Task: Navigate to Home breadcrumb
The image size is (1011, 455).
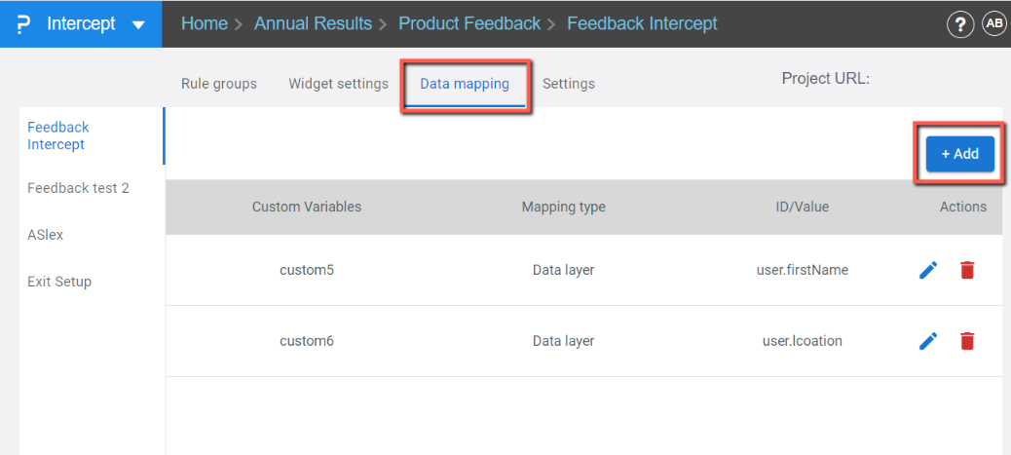Action: click(205, 23)
